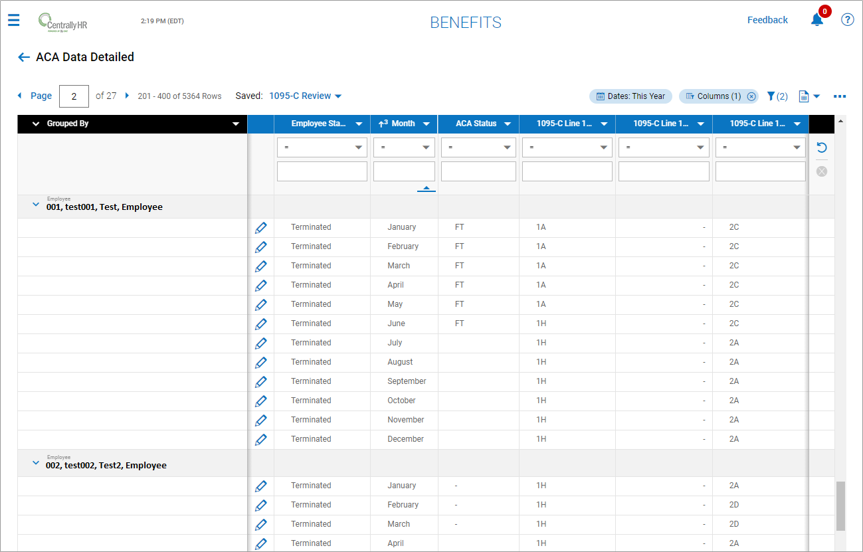Open operator dropdown under Month column

[x=404, y=147]
